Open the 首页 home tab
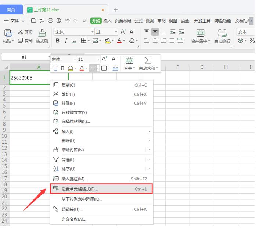This screenshot has height=228, width=256. click(11, 10)
